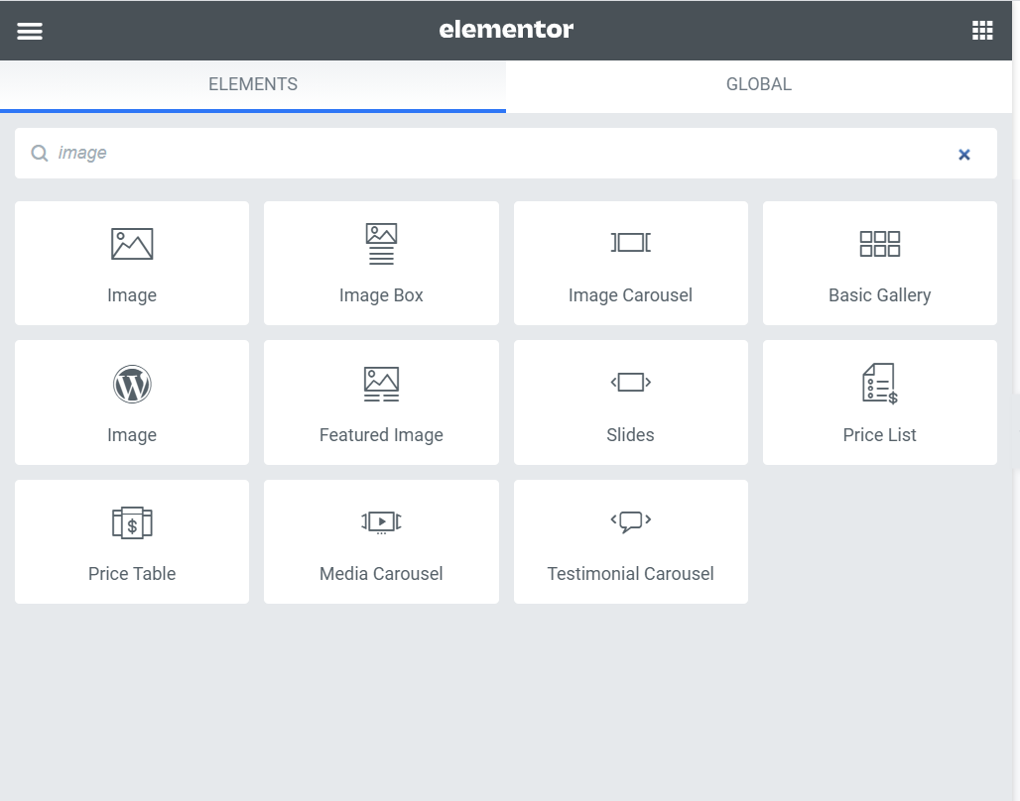Select the Price List widget
The width and height of the screenshot is (1020, 801).
click(880, 402)
